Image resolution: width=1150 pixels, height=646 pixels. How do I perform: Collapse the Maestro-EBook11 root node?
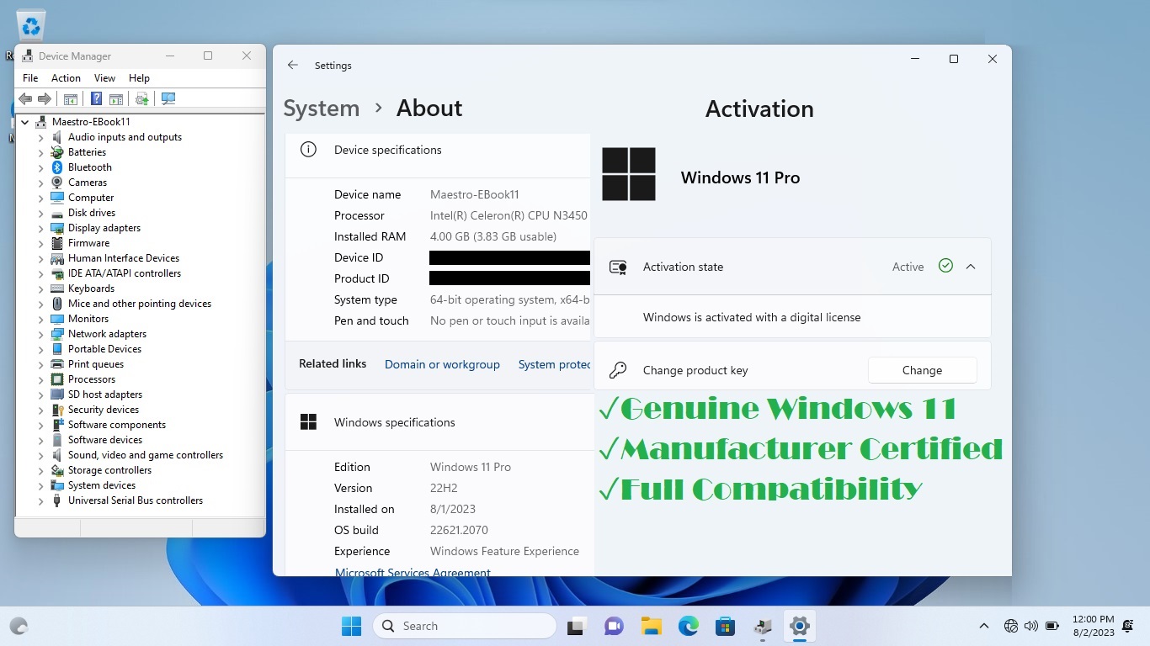tap(25, 122)
